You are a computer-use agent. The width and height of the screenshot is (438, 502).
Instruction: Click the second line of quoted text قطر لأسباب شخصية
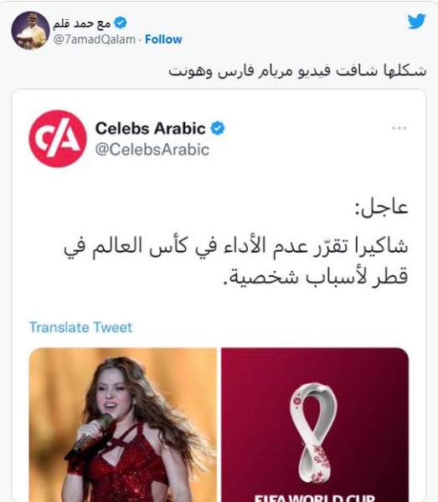point(315,276)
